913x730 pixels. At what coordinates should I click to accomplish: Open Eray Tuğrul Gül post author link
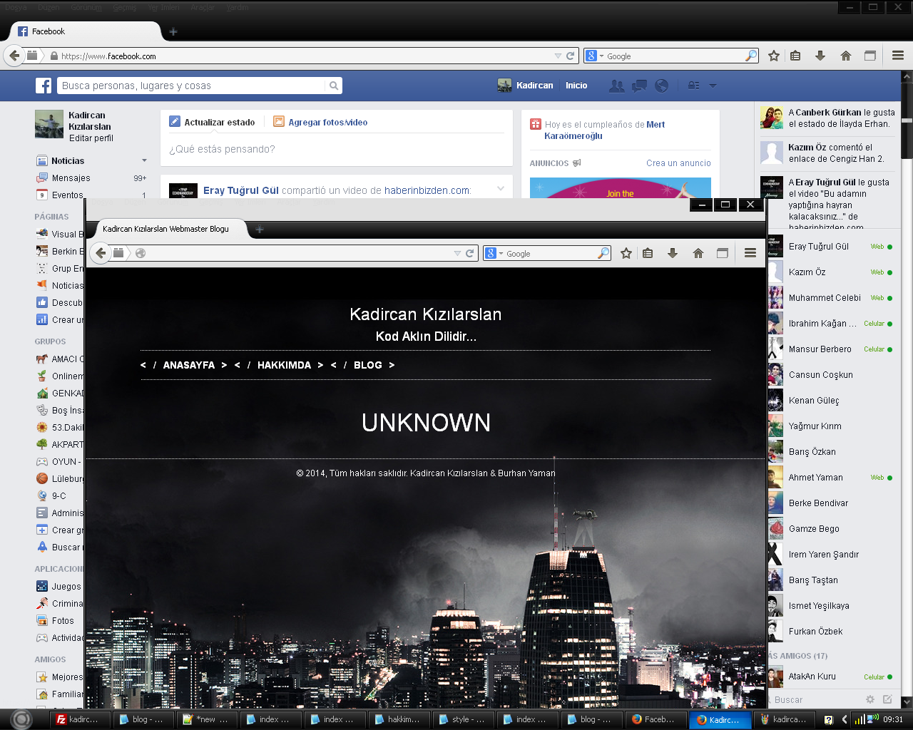241,190
